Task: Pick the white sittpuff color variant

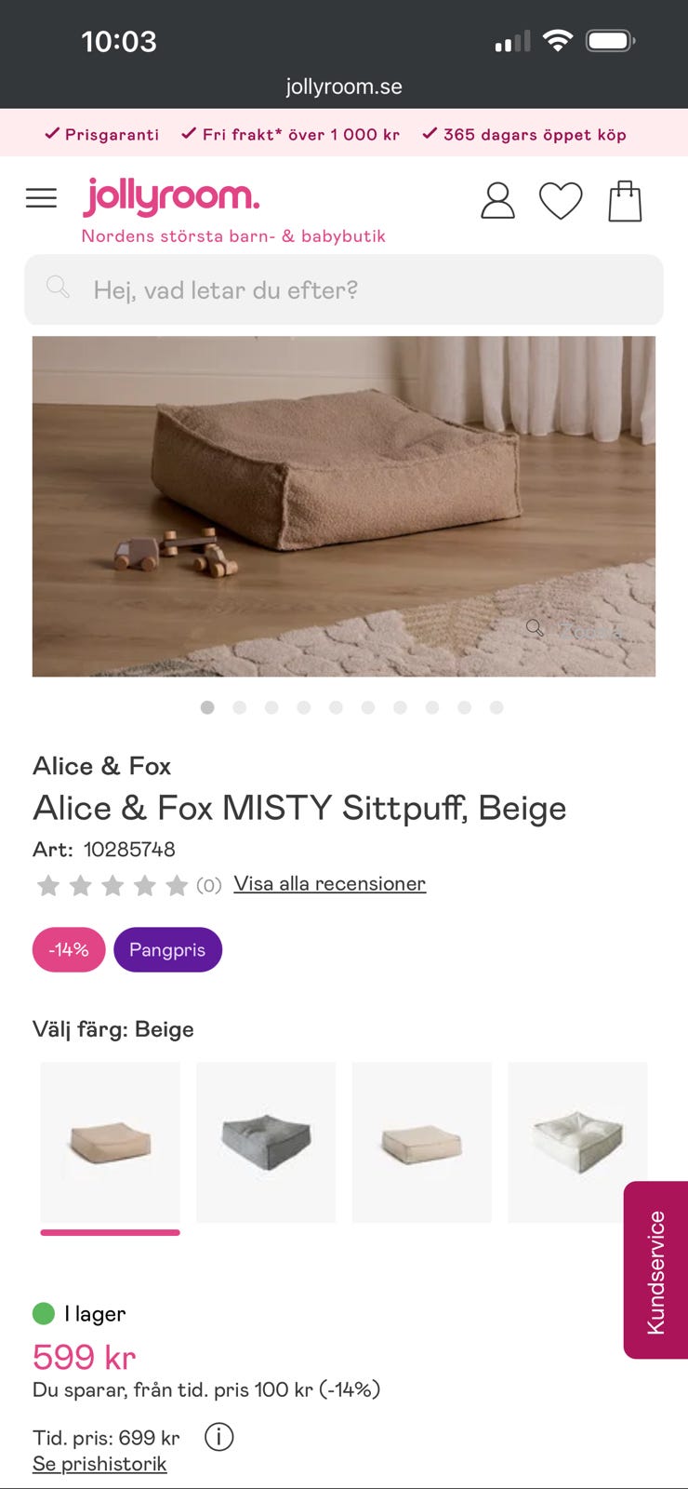Action: point(576,1142)
